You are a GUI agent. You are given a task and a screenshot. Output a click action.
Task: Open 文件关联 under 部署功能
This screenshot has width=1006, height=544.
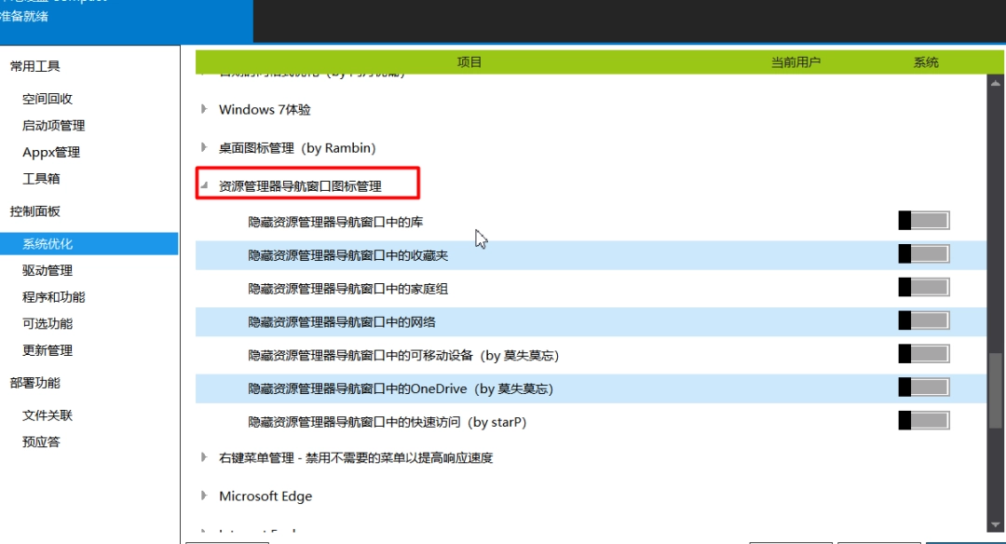[48, 415]
